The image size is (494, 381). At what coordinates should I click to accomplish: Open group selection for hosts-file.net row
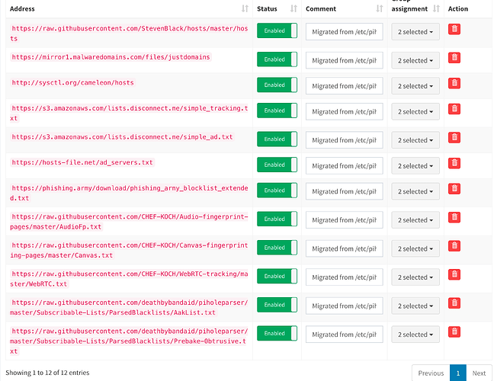pos(415,165)
